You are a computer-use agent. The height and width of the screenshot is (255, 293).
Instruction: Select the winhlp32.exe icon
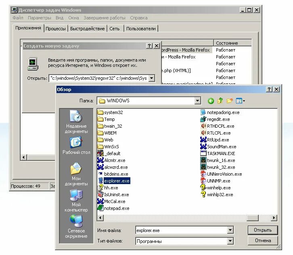[x=203, y=195]
